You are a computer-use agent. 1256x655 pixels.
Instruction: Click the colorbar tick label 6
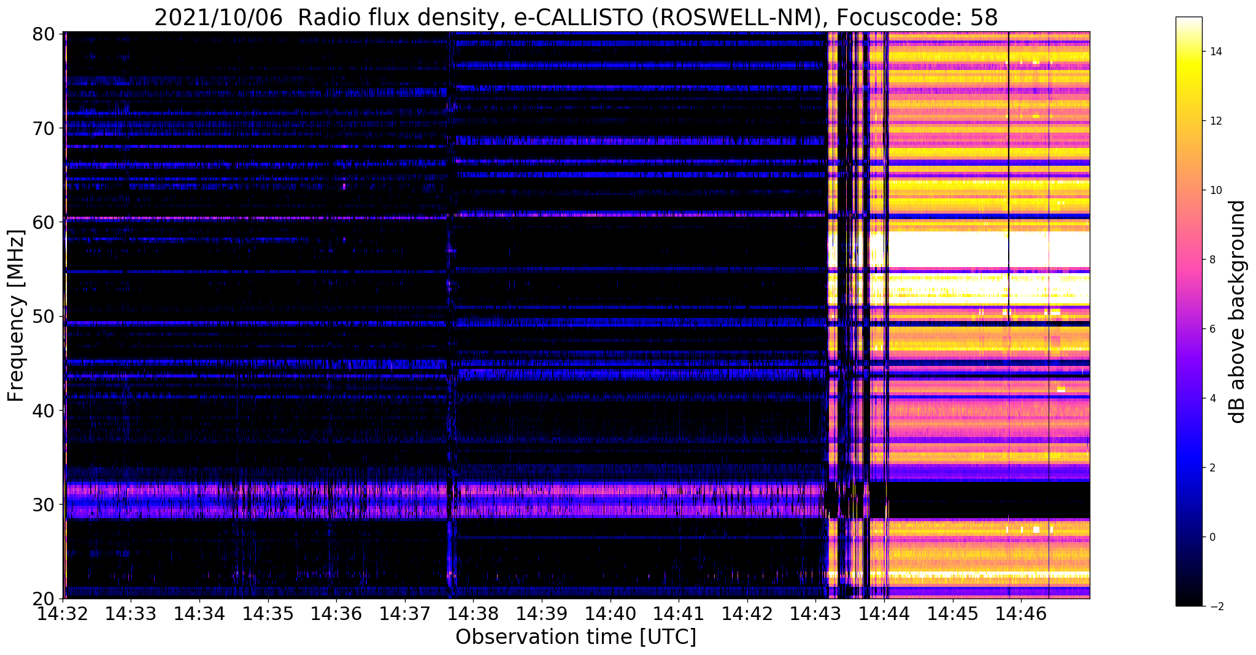[1212, 329]
